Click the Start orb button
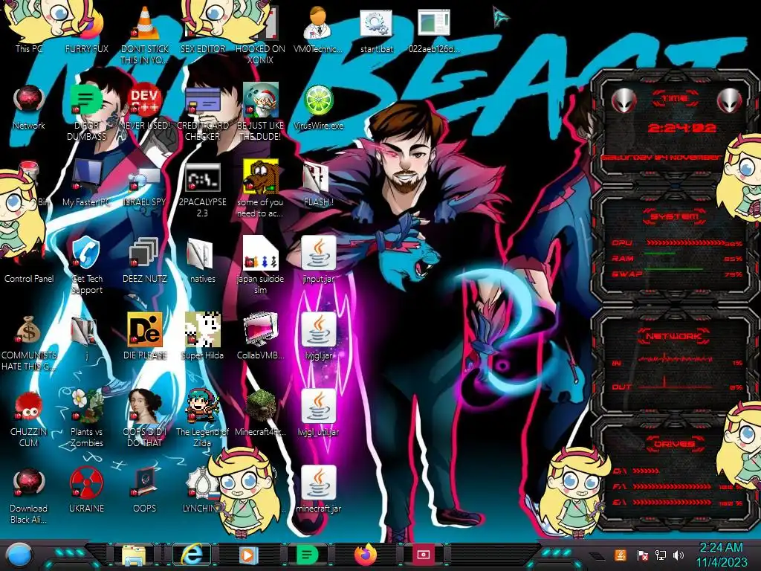Image resolution: width=761 pixels, height=571 pixels. click(x=18, y=555)
